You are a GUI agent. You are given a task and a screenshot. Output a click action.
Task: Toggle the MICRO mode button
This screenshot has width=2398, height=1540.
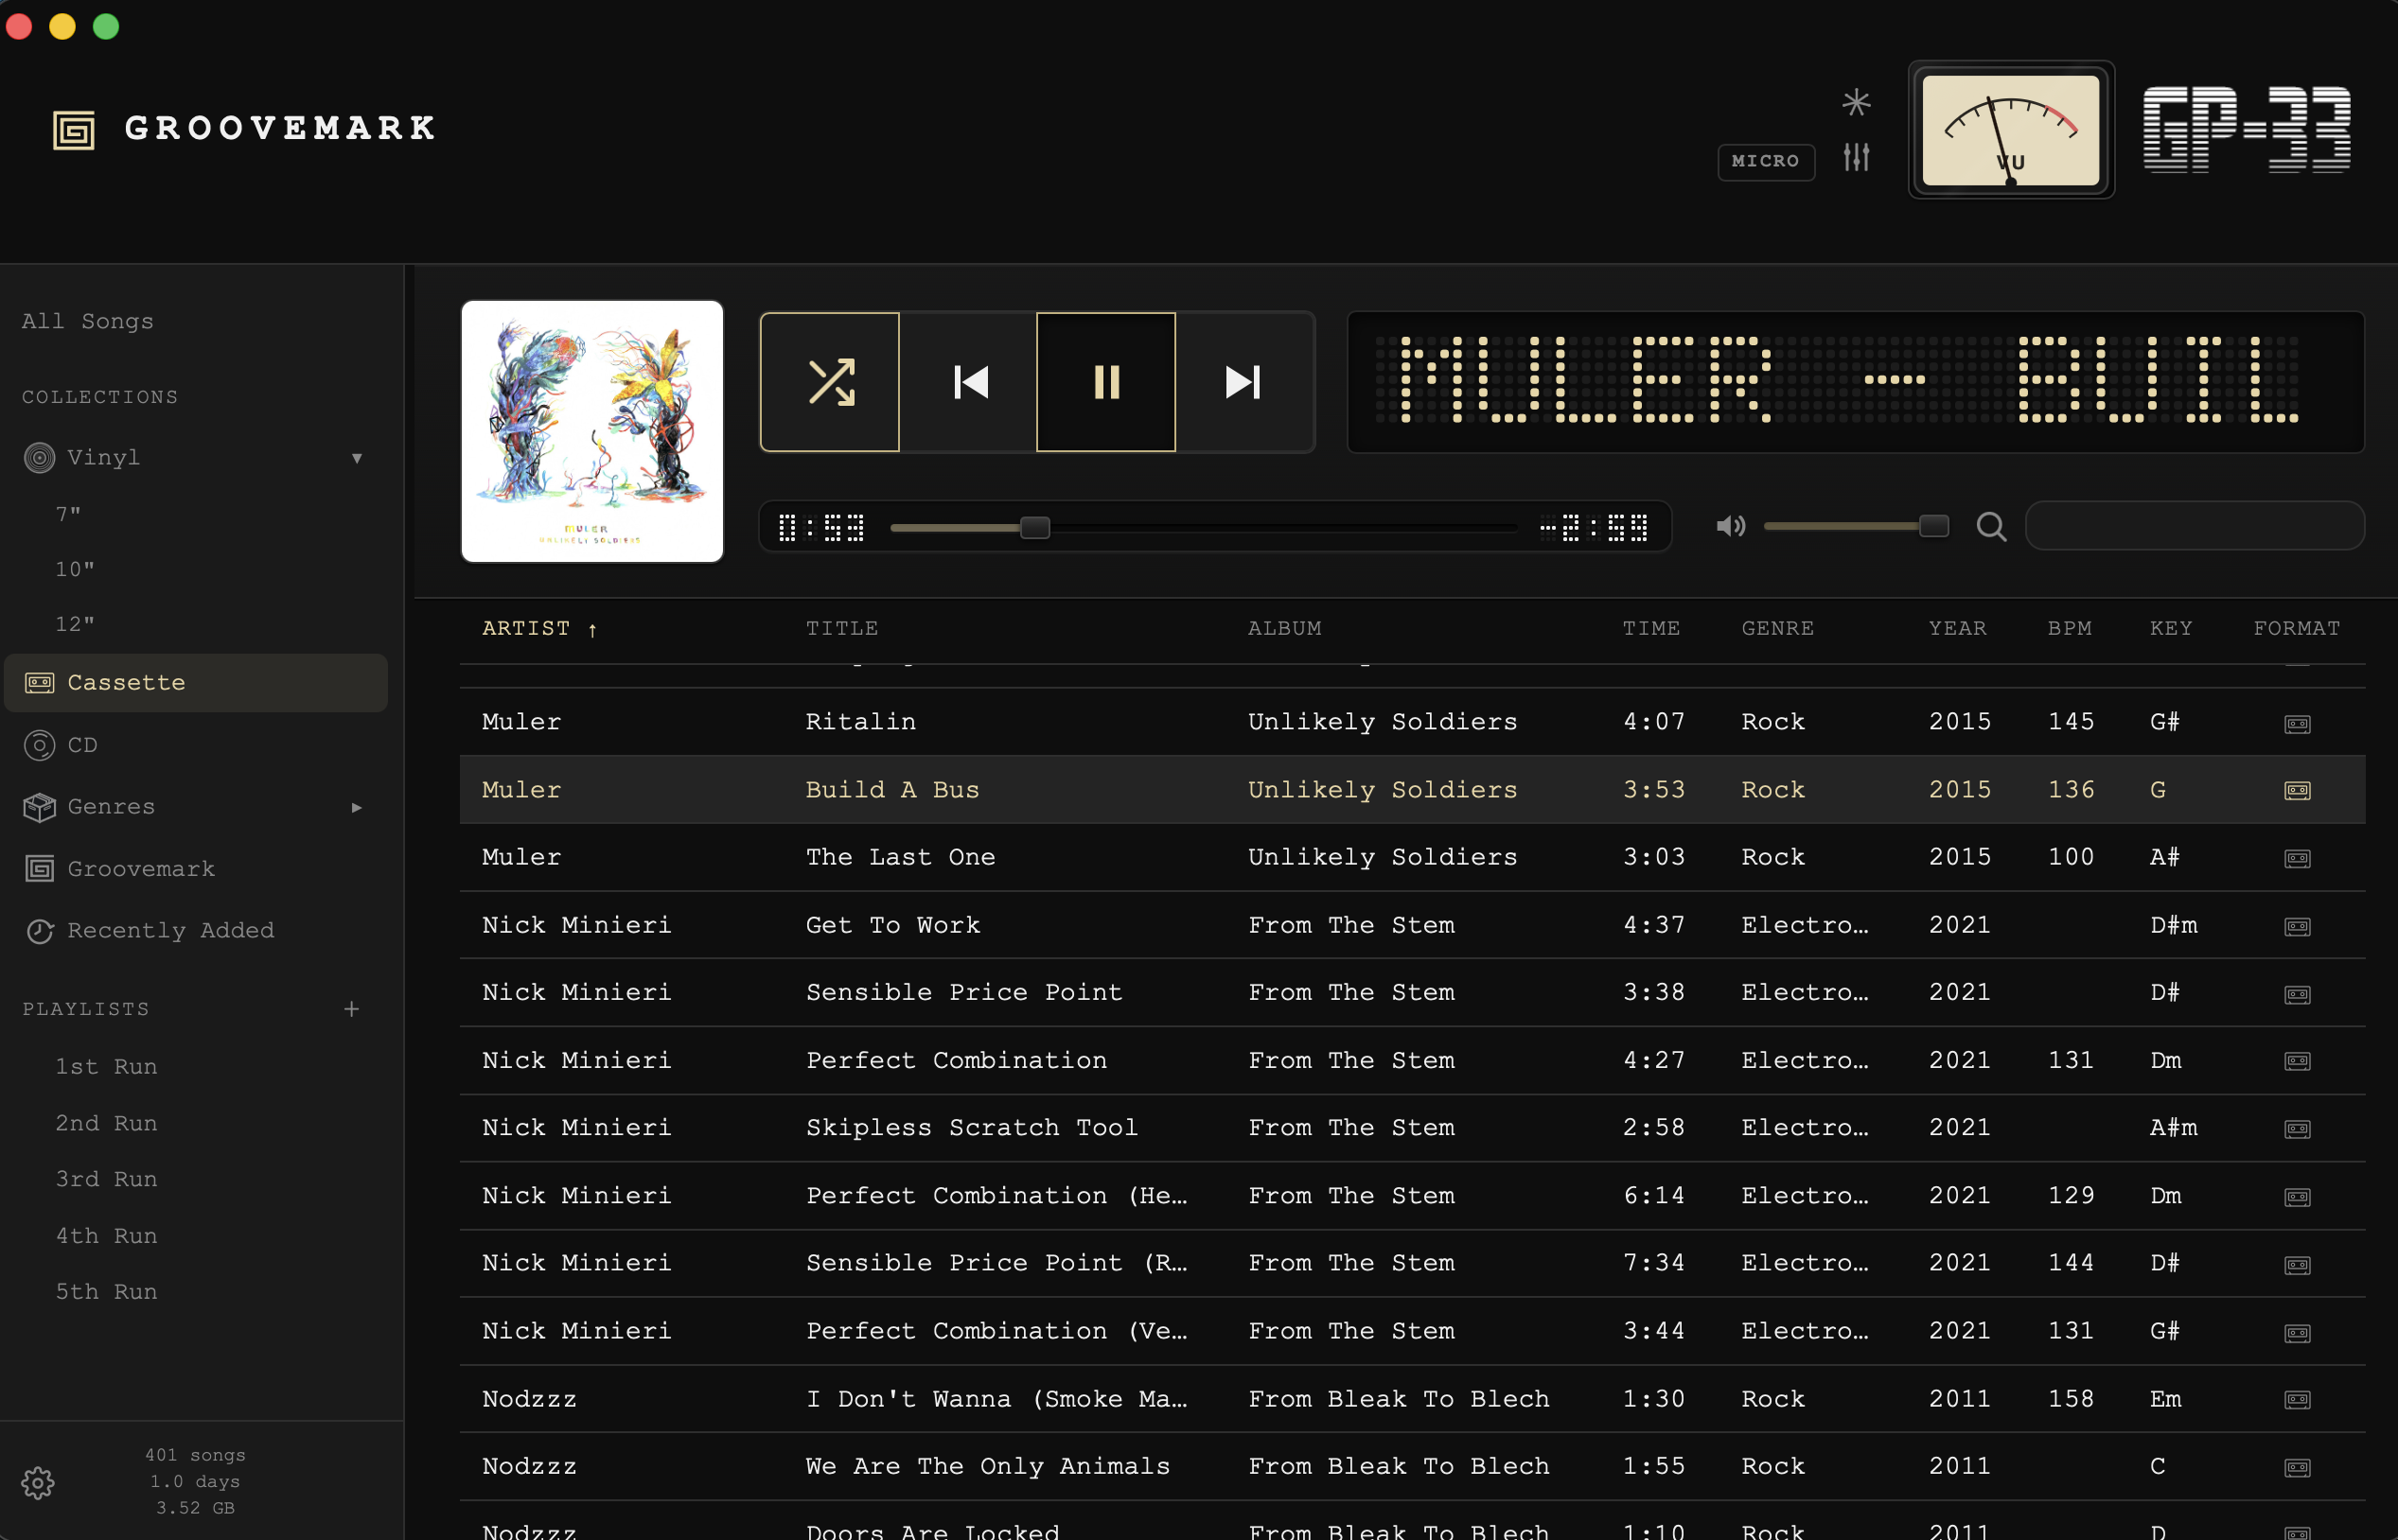[1766, 161]
